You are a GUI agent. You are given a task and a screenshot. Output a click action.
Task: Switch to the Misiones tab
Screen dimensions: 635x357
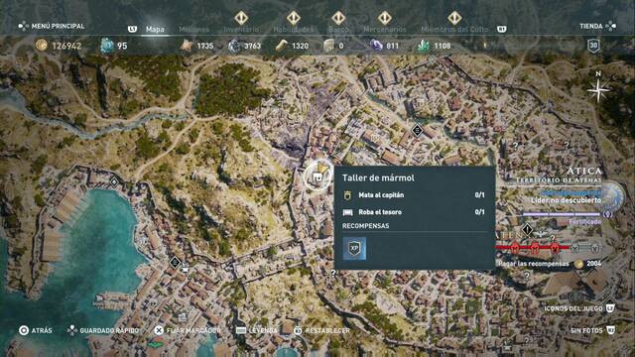[x=194, y=29]
